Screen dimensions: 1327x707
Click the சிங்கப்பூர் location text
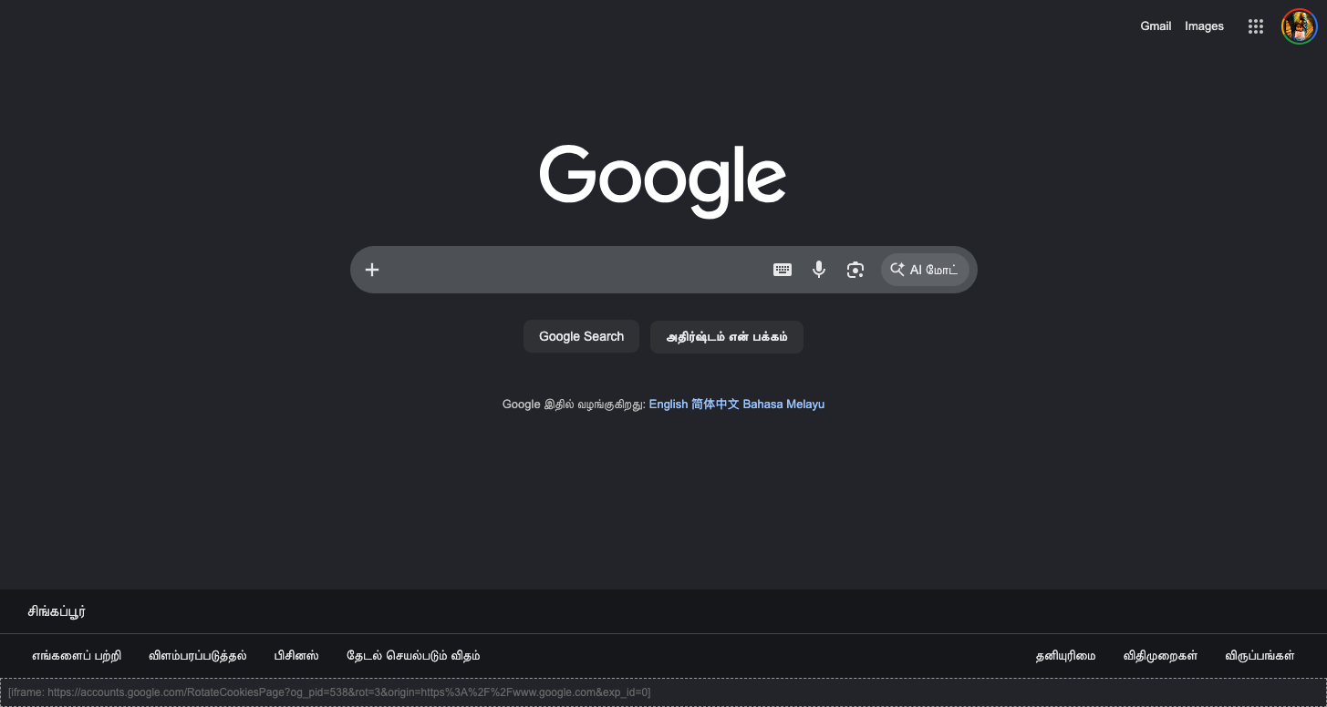click(x=57, y=612)
